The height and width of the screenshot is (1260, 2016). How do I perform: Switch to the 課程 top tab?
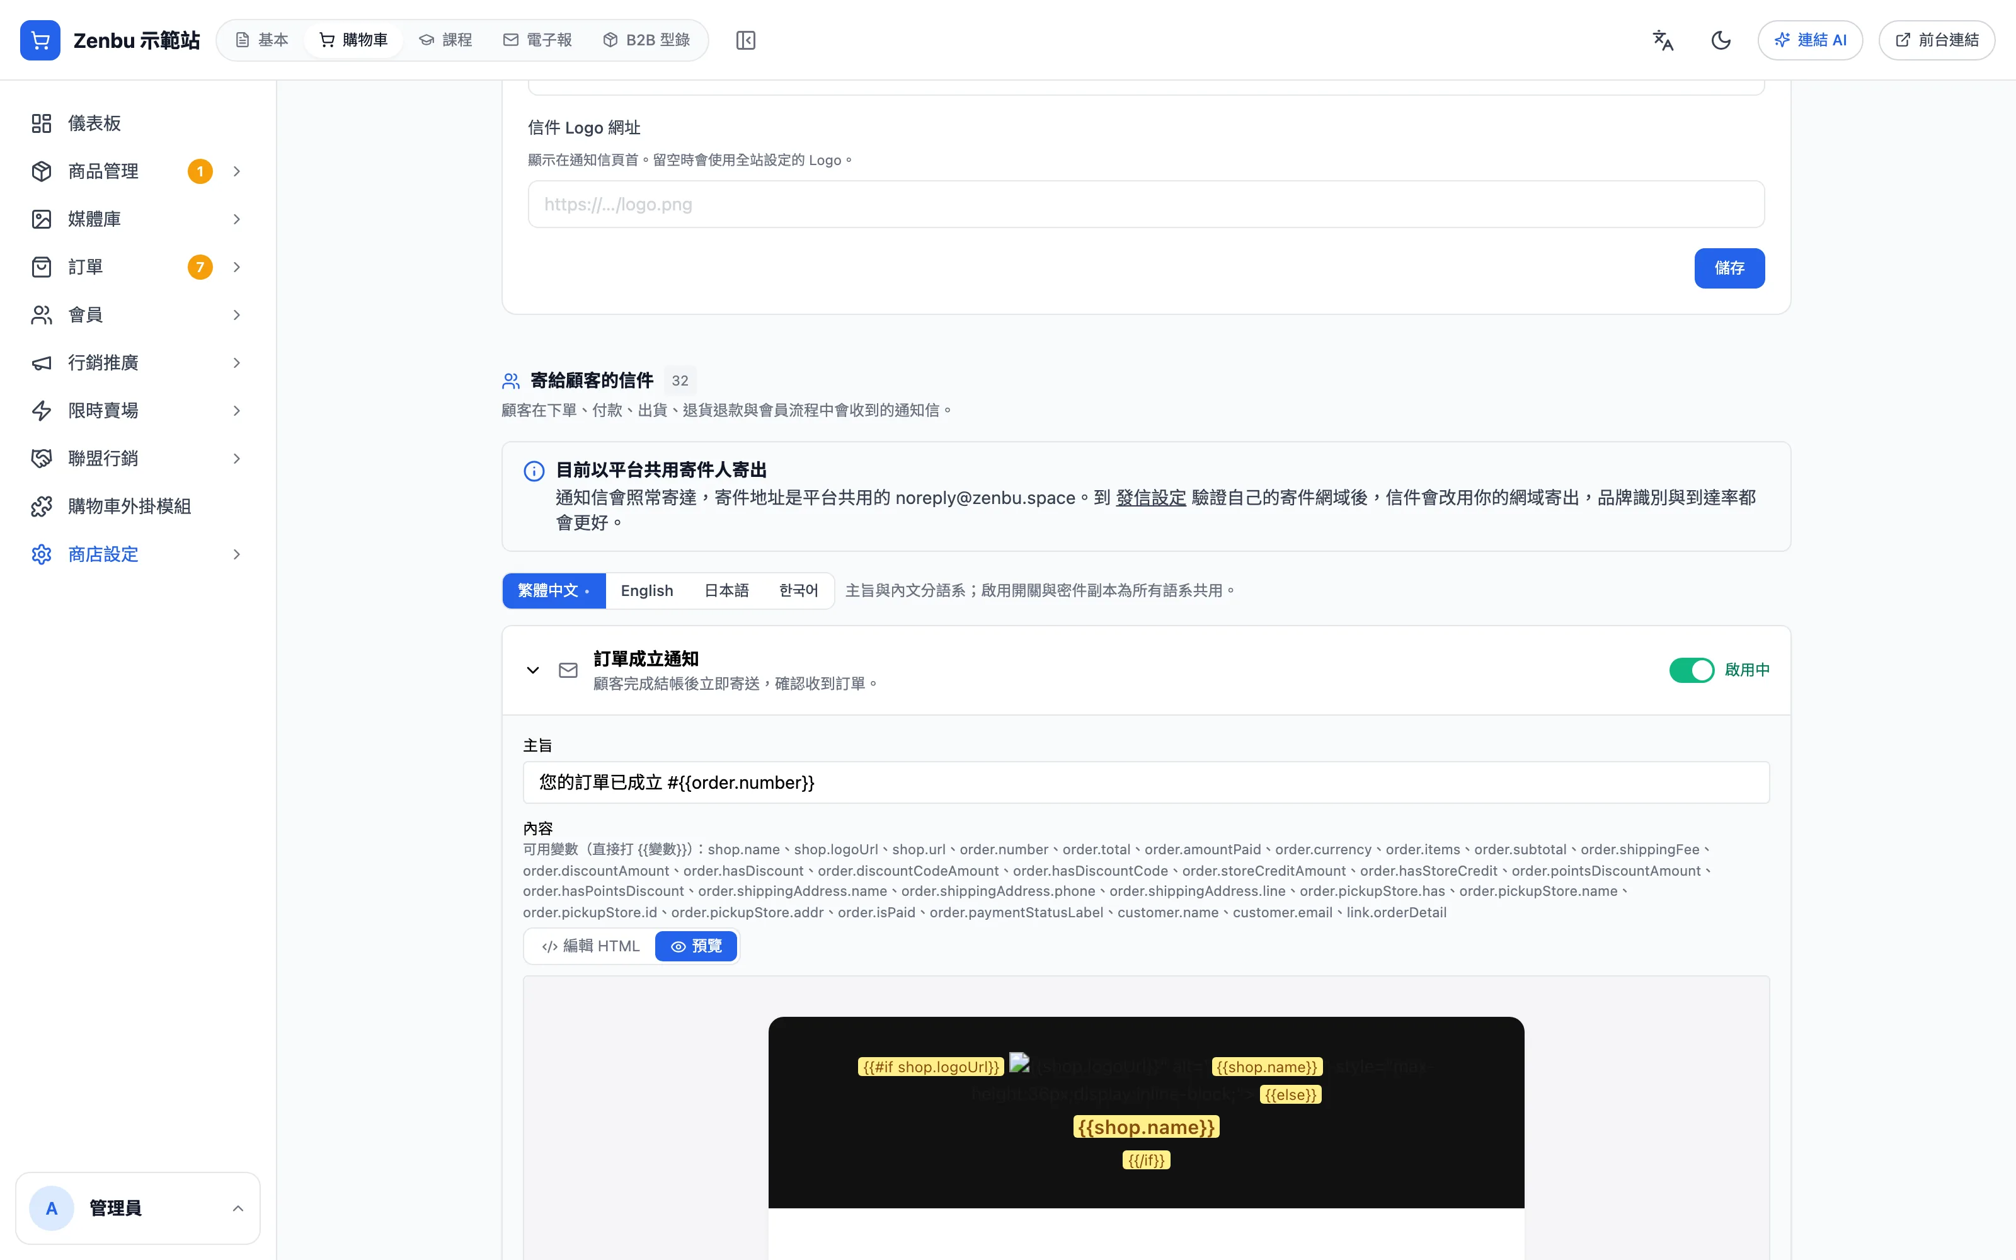click(445, 40)
